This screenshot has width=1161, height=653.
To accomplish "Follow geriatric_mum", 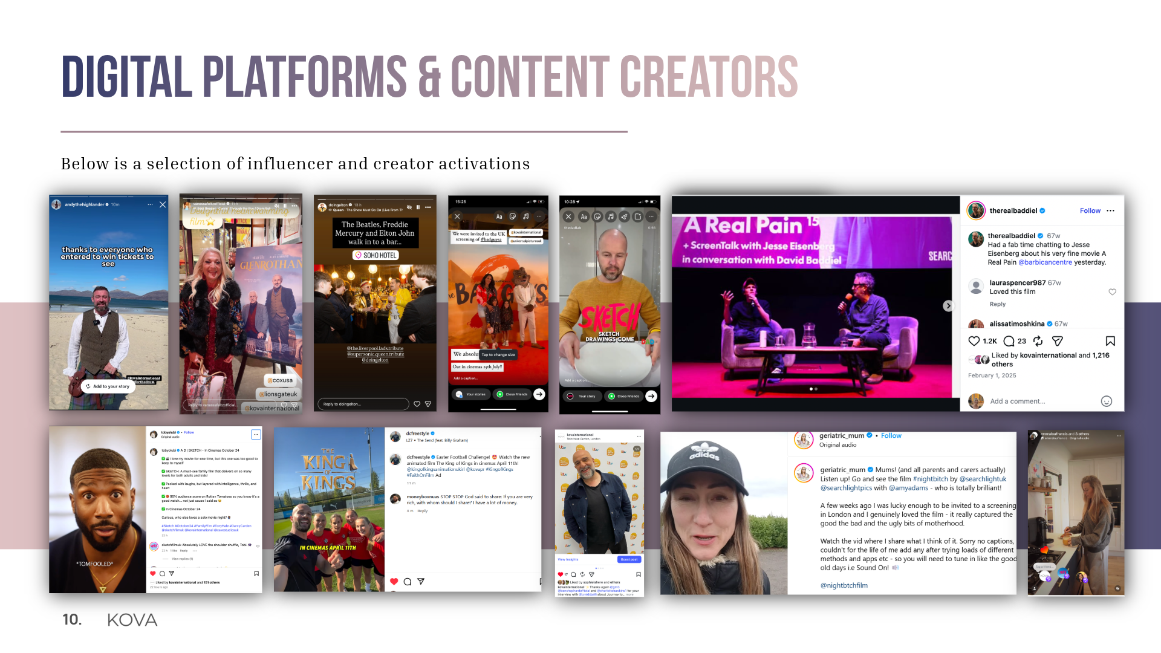I will [x=891, y=435].
